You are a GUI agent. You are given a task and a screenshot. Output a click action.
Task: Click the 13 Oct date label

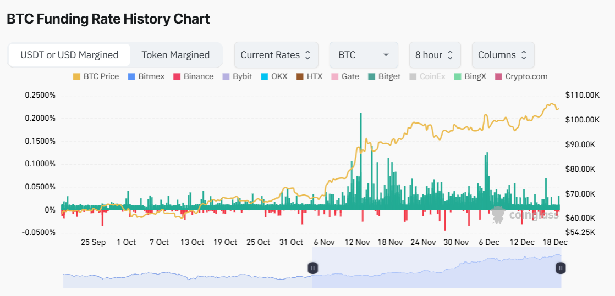click(192, 242)
